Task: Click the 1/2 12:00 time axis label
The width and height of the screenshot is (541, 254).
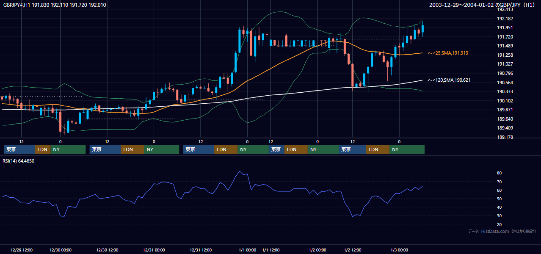Action: pos(353,250)
